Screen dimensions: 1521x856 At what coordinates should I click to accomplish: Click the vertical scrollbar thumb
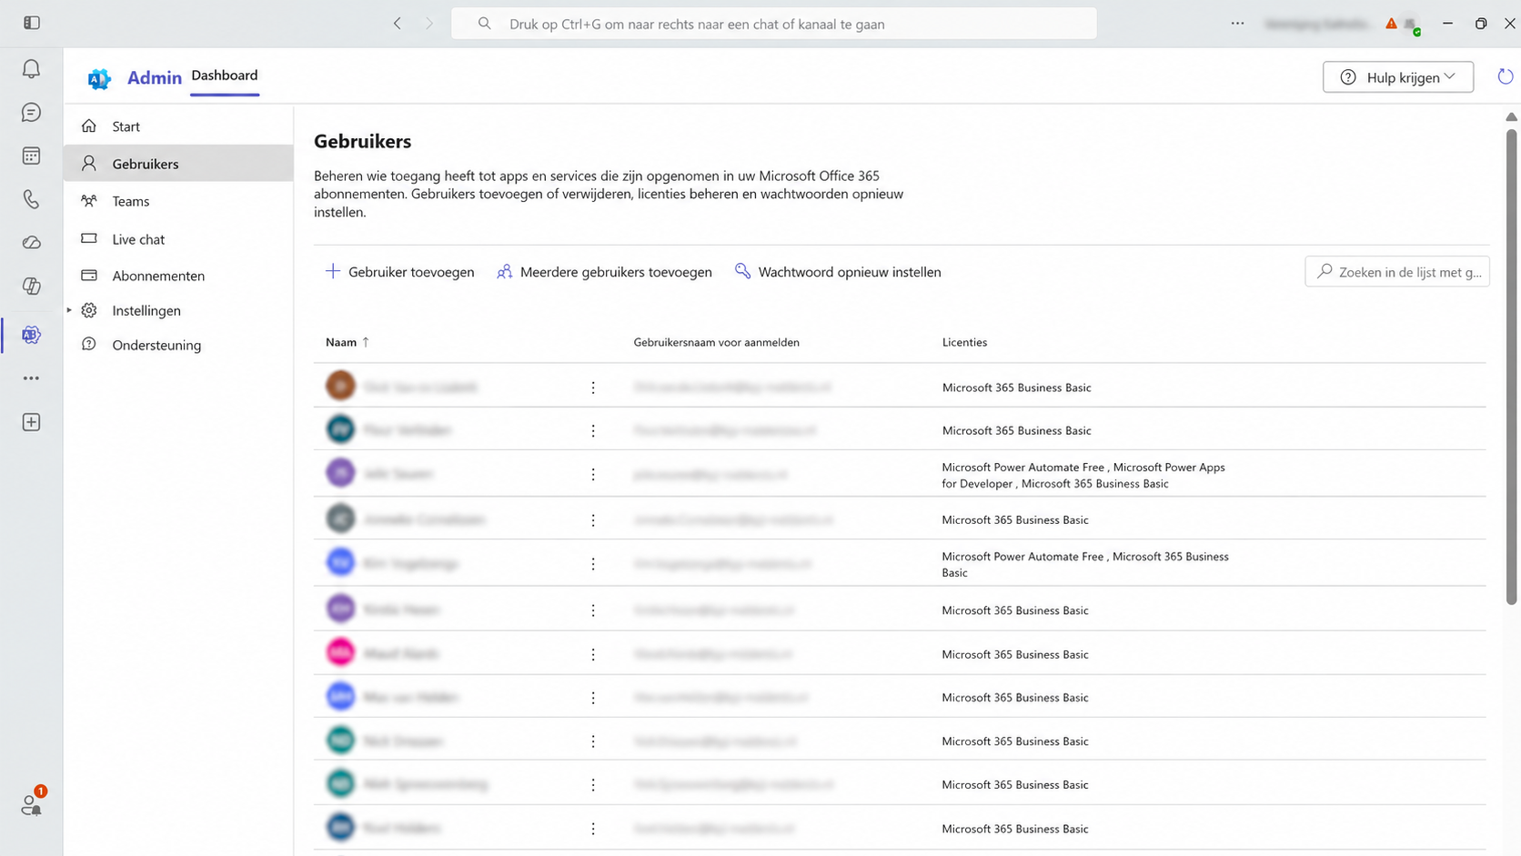(x=1511, y=367)
